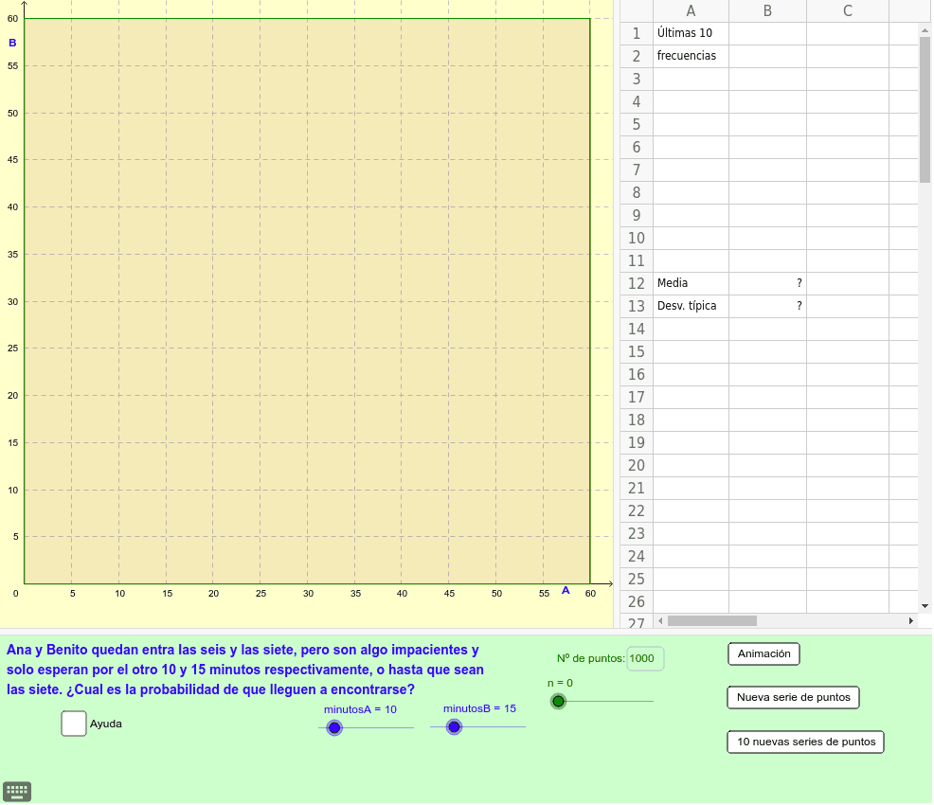Click the green n slider handle

tap(558, 702)
